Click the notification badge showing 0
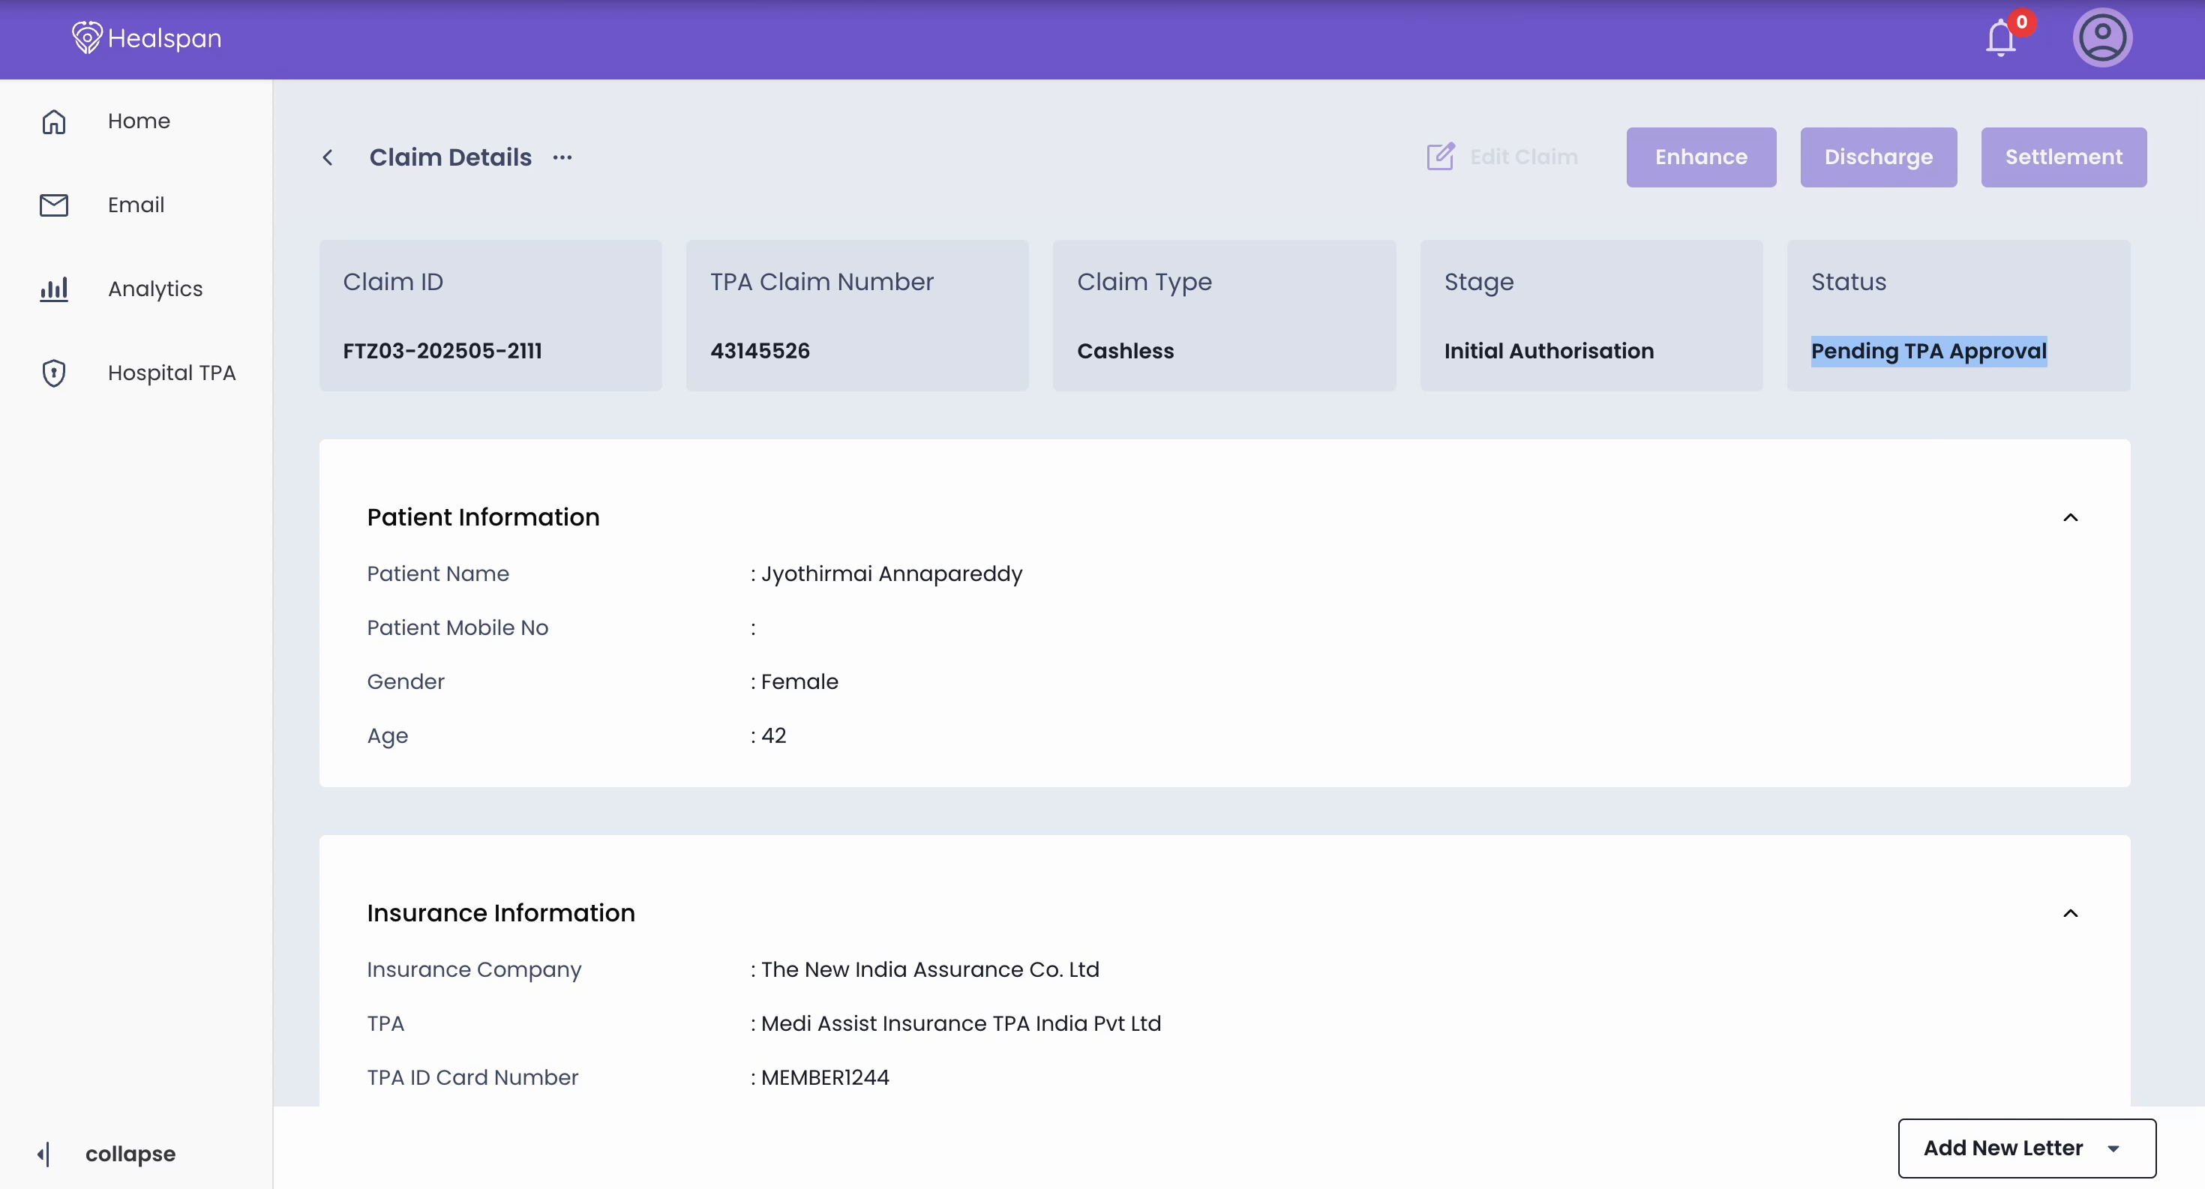Screen dimensions: 2205x1189 coord(2021,24)
